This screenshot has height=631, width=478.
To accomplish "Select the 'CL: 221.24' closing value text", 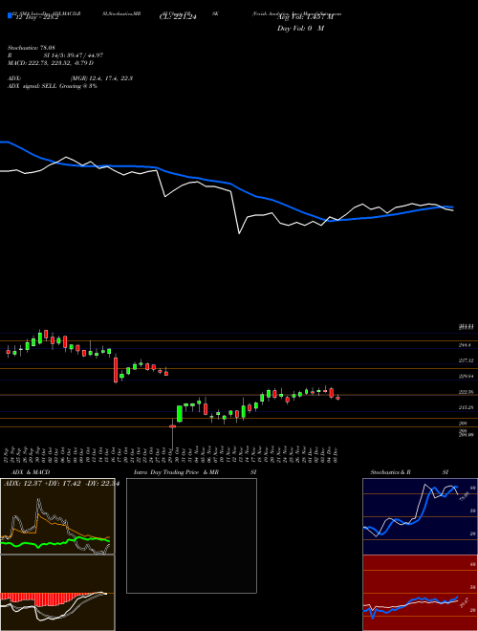I will tap(178, 18).
